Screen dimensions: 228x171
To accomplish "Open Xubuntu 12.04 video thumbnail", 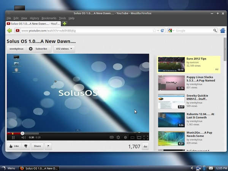I will point(171,120).
